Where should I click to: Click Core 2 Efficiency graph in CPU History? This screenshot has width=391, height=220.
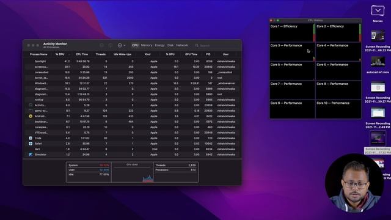(338, 32)
